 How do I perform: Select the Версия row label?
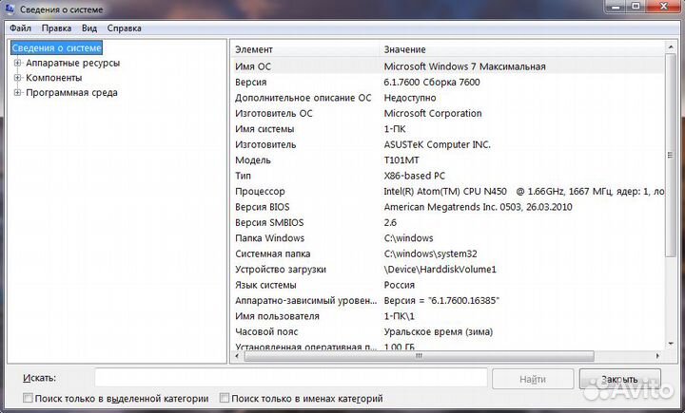(251, 82)
